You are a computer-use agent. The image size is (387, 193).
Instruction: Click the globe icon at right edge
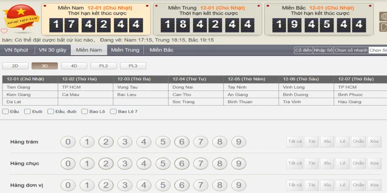383,16
